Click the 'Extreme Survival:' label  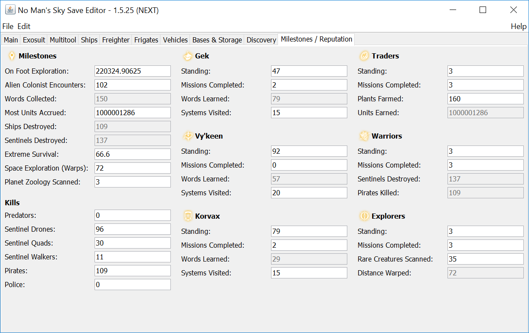[x=32, y=154]
